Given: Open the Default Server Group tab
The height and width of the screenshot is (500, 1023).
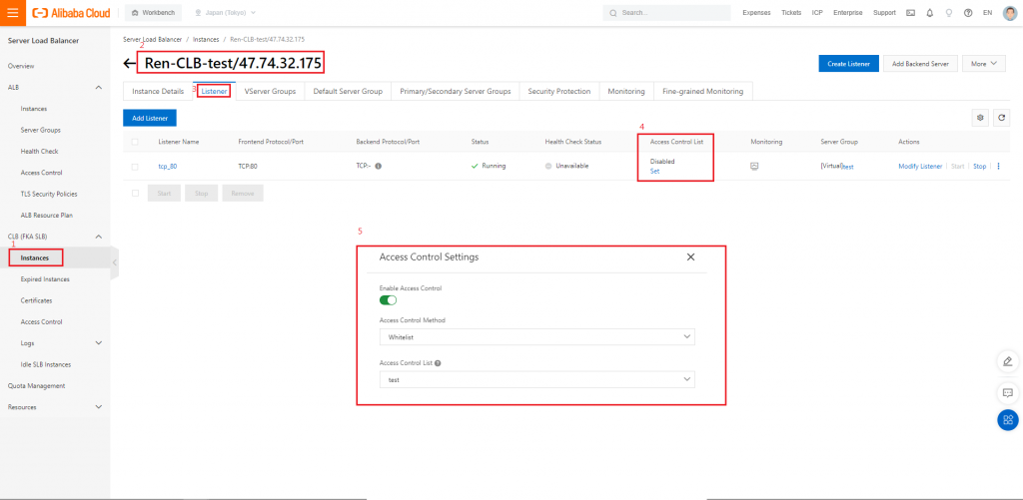Looking at the screenshot, I should [x=348, y=91].
